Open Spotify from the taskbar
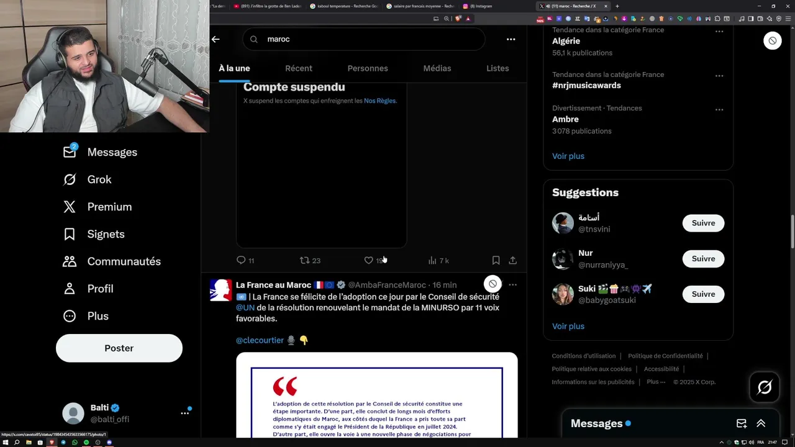 pyautogui.click(x=86, y=443)
